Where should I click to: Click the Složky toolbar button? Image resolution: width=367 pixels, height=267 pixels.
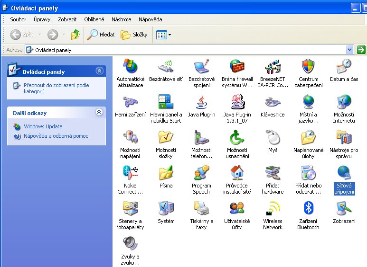tap(134, 35)
